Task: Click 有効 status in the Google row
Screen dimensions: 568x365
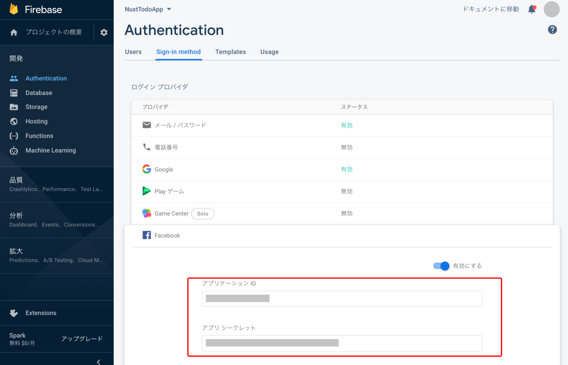Action: pos(347,170)
